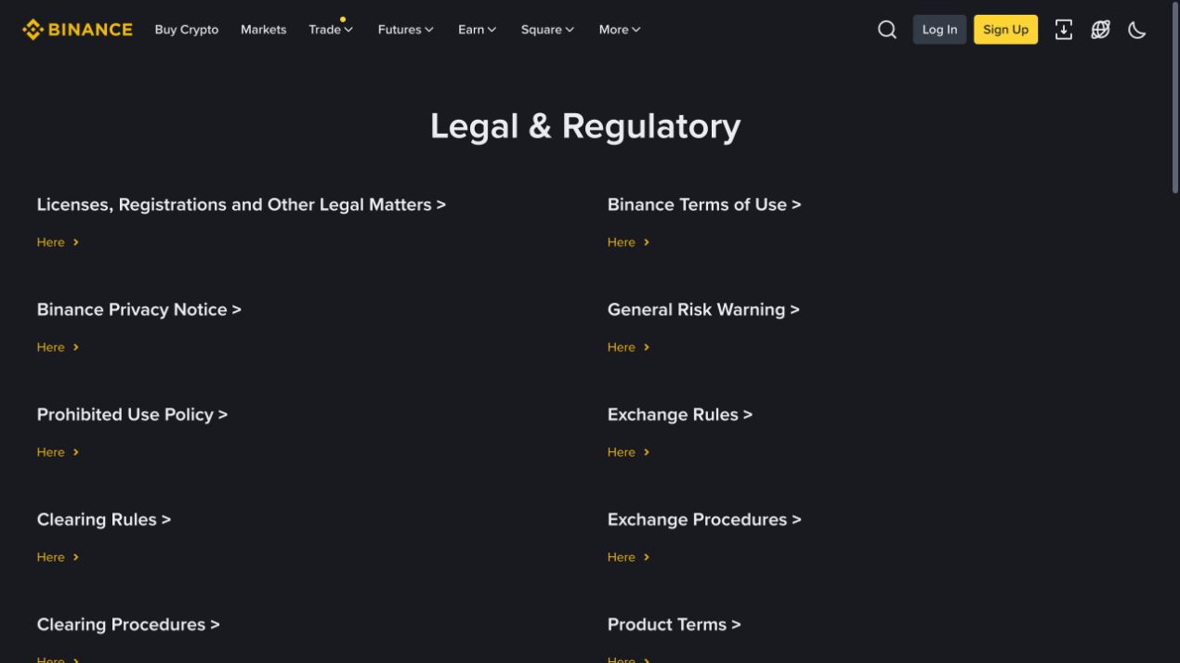Screen dimensions: 1180x663
Task: Click Here under Binance Terms of Use
Action: (x=629, y=242)
